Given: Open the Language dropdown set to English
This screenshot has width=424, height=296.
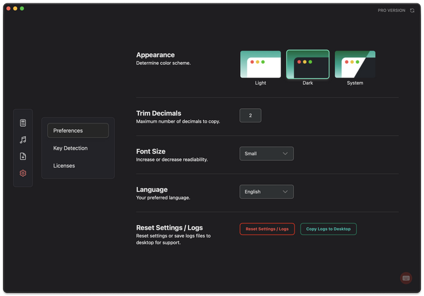Looking at the screenshot, I should click(266, 192).
